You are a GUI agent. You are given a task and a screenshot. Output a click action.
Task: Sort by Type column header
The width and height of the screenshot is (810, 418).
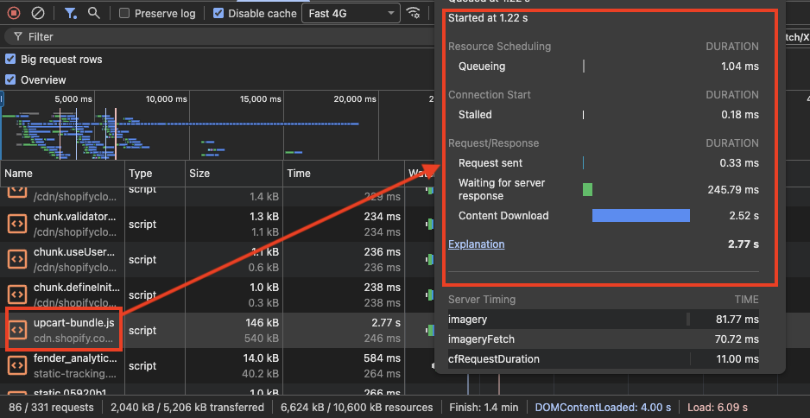point(155,174)
